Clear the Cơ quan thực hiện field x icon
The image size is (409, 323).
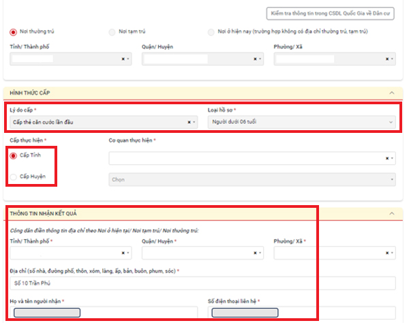(387, 159)
